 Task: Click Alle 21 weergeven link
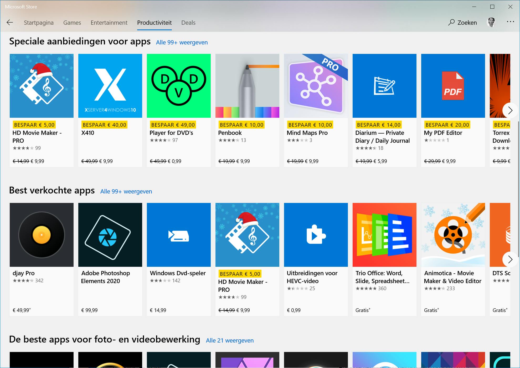coord(230,341)
